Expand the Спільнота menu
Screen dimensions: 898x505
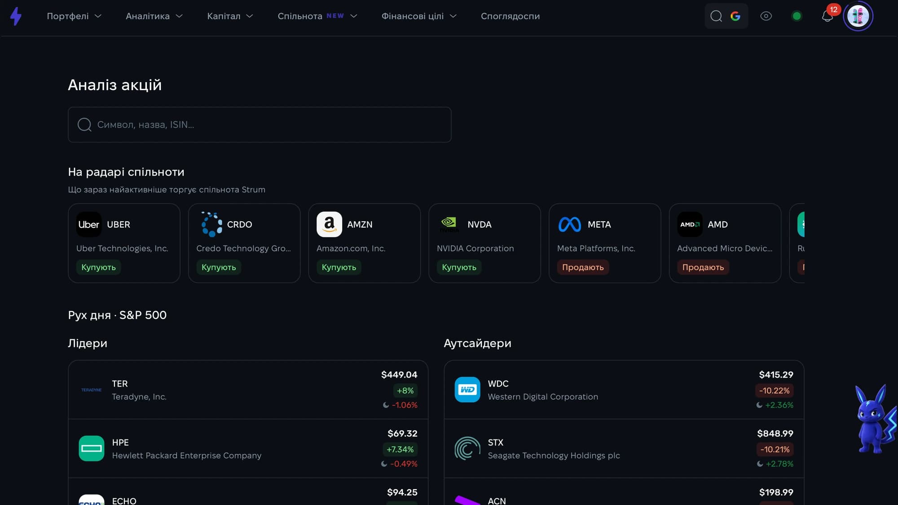(x=317, y=16)
